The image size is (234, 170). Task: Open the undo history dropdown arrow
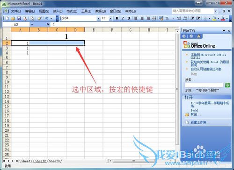(x=51, y=18)
